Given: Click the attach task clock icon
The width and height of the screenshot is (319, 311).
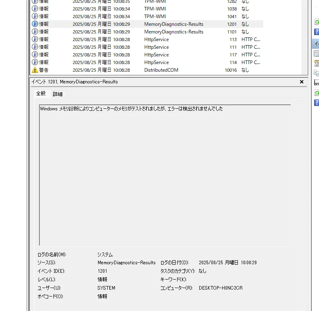Looking at the screenshot, I should coord(316,63).
